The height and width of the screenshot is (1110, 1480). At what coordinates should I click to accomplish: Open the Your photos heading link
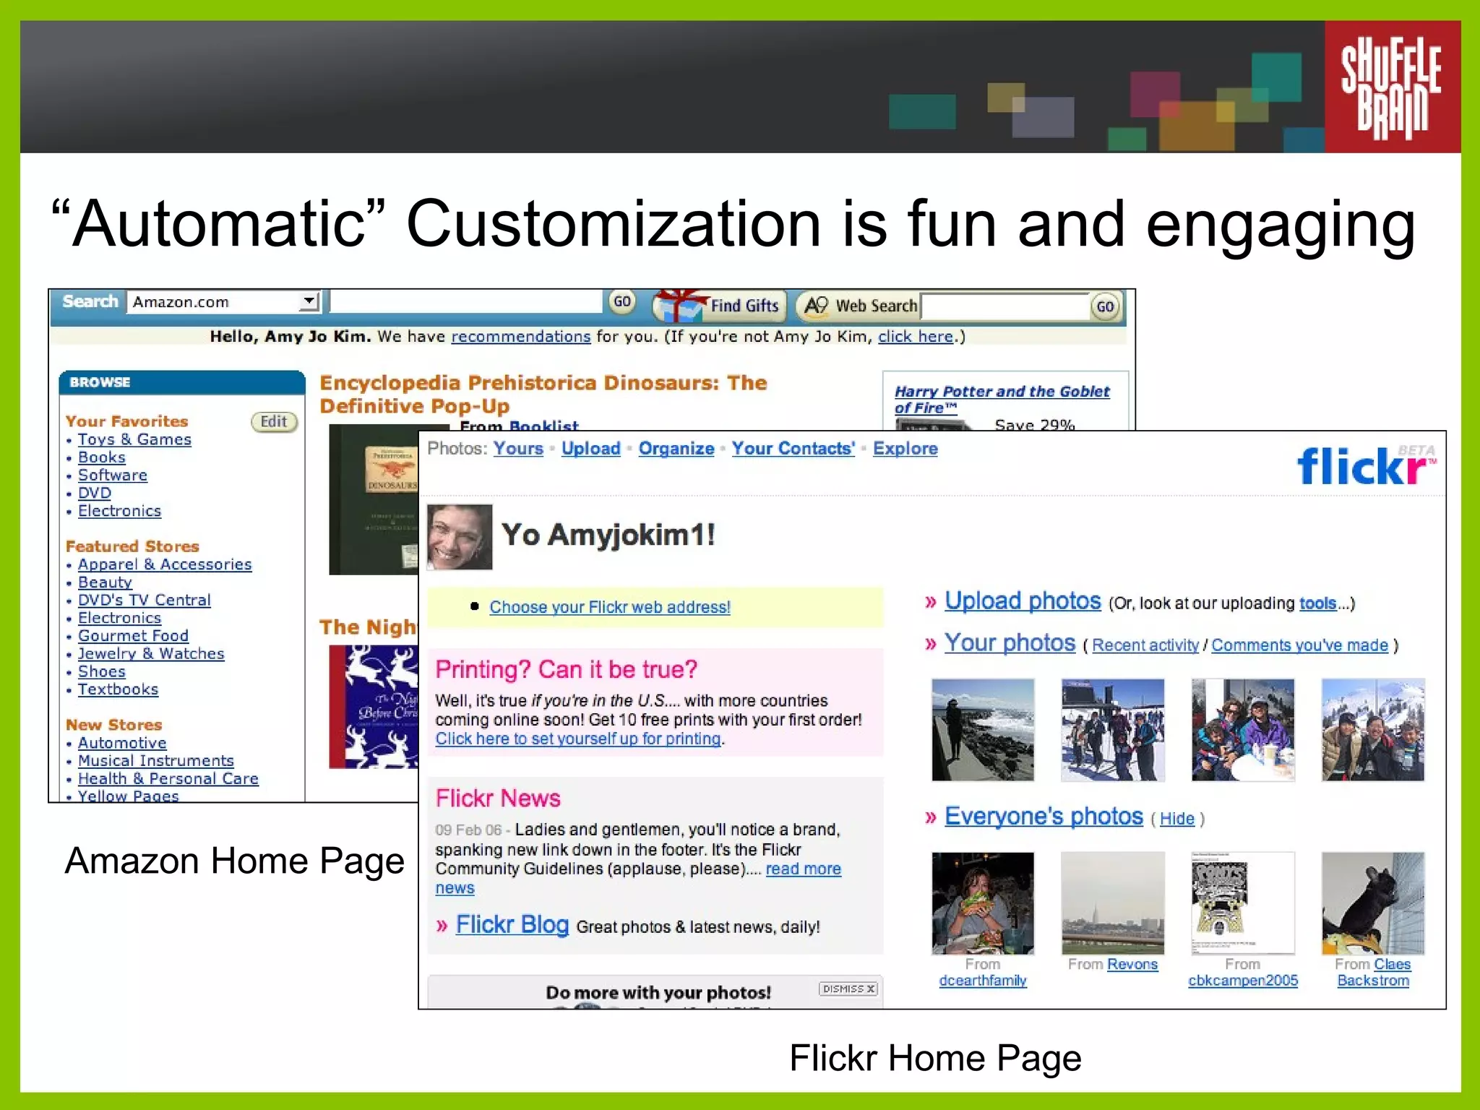[1010, 643]
